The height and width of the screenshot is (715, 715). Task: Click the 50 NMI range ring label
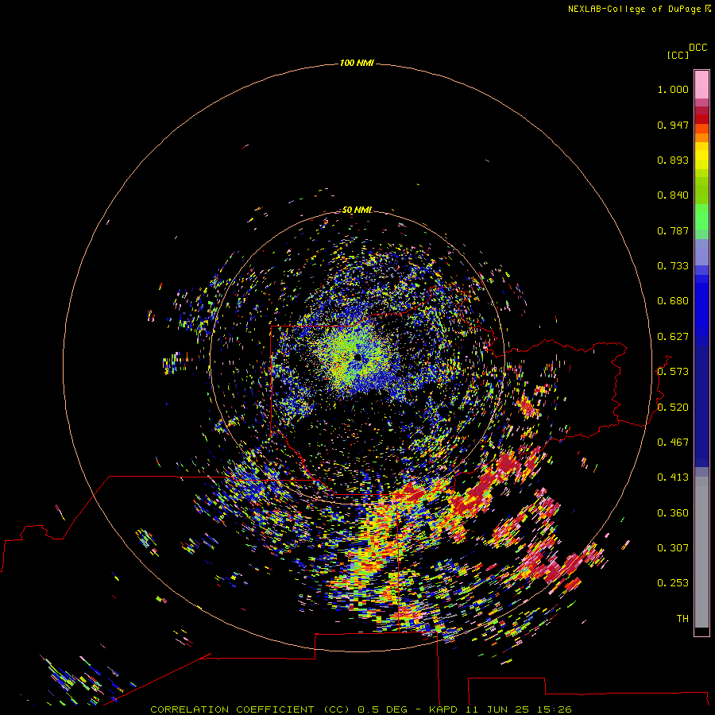tap(357, 210)
